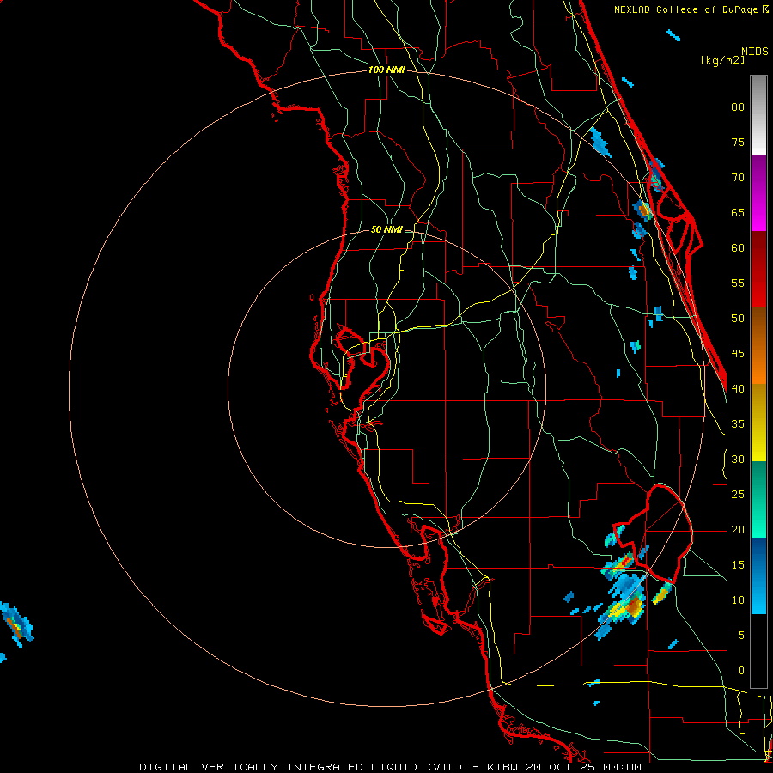This screenshot has width=773, height=773.
Task: Click the 10 value on the VIL scale
Action: pyautogui.click(x=738, y=600)
